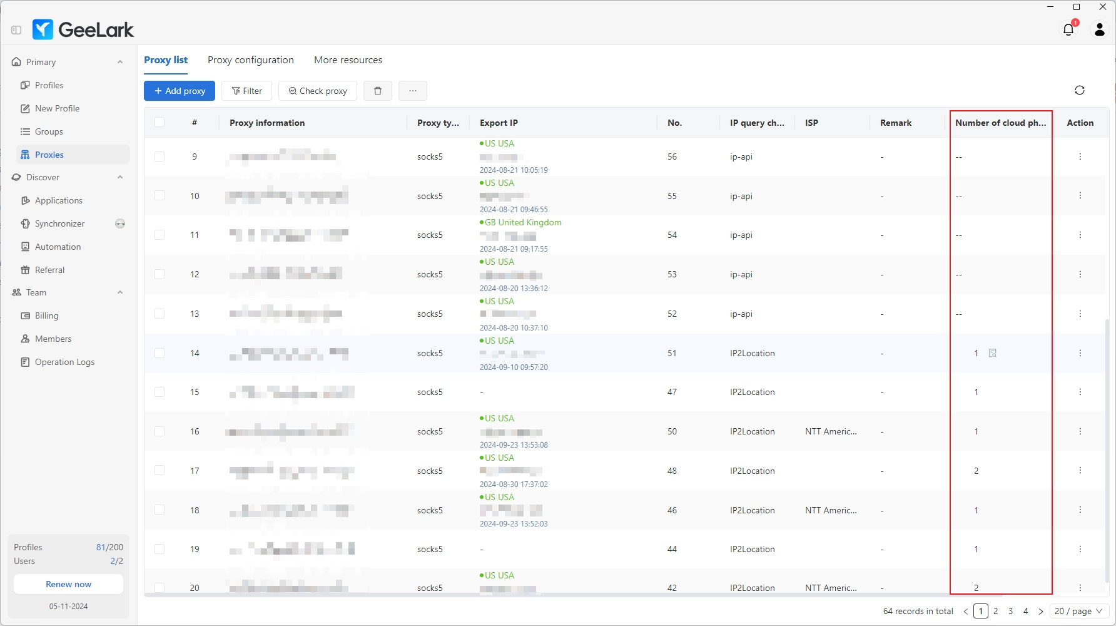Check the checkbox for proxy row 20

(160, 588)
